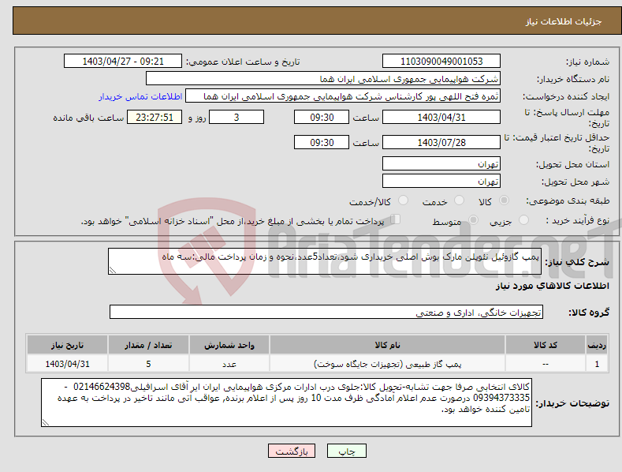Click the واحد شمارش column header
The image size is (622, 472).
[229, 345]
